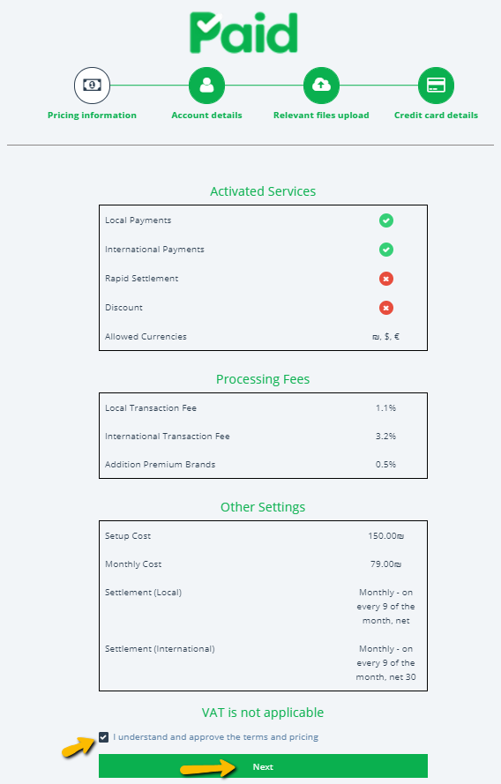501x784 pixels.
Task: Click the Setup Cost 150.00 value
Action: [386, 536]
